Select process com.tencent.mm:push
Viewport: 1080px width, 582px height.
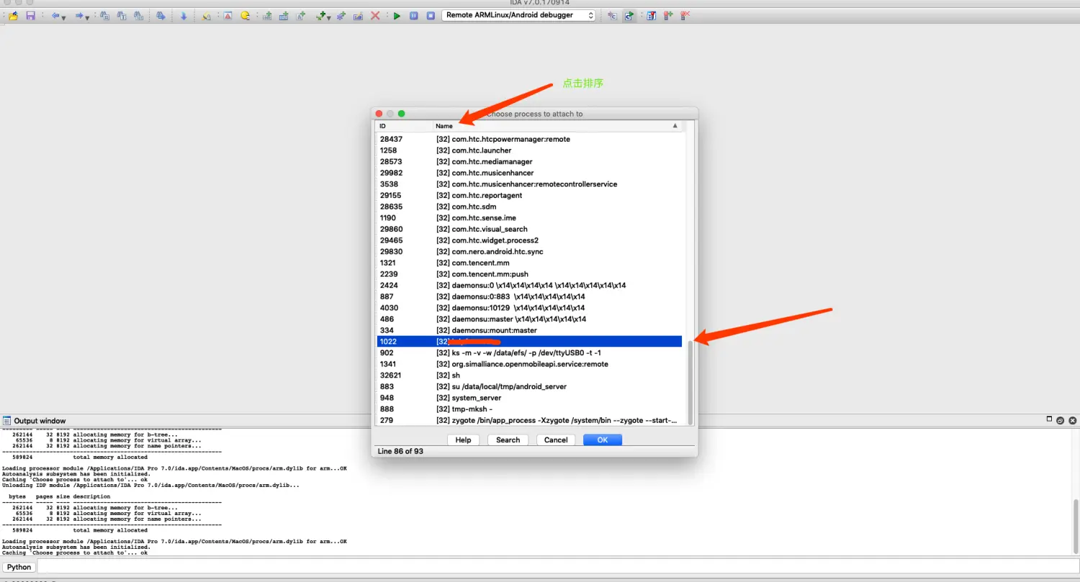529,274
